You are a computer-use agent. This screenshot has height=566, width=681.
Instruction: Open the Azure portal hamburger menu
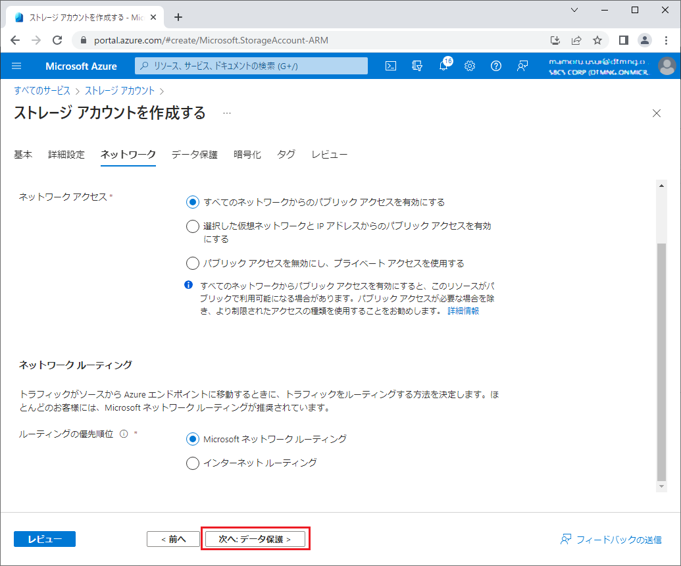(16, 66)
